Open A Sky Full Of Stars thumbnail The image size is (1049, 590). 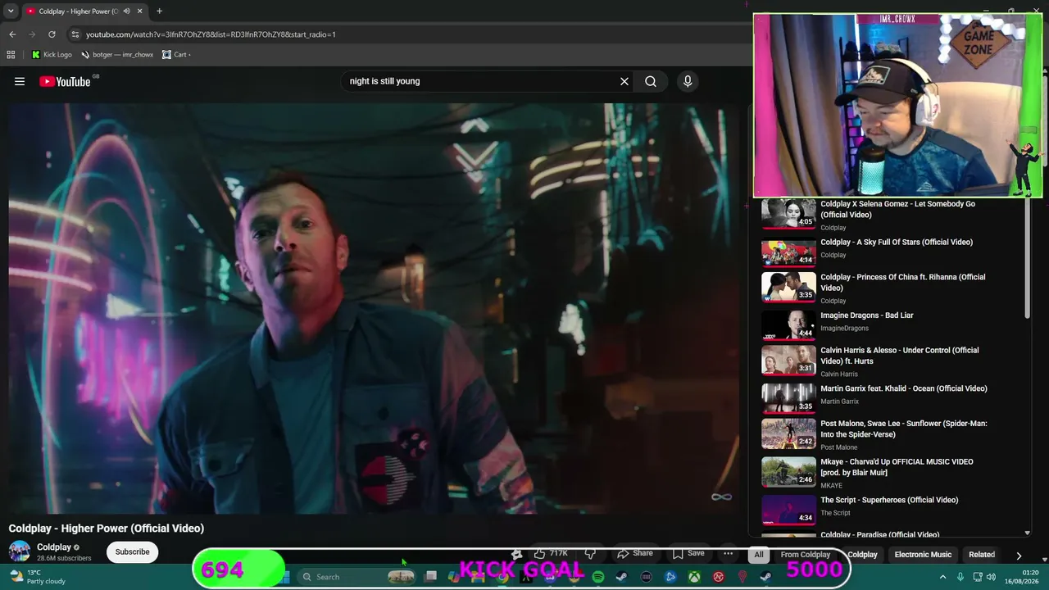(x=788, y=252)
